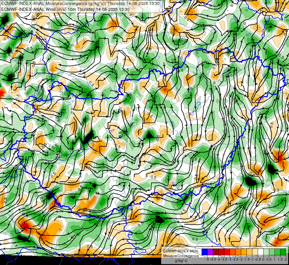Click the '-4.5' legend tick value
This screenshot has height=265, width=289.
[x=213, y=259]
